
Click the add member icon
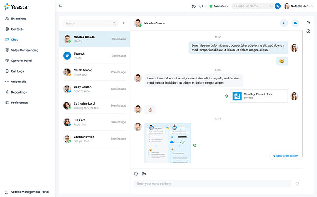click(x=309, y=23)
